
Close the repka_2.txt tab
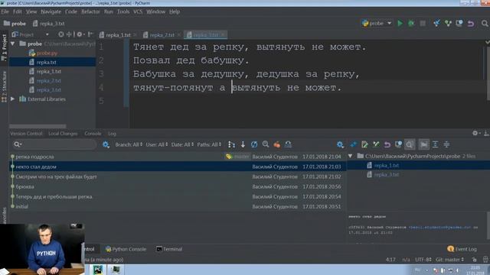click(x=178, y=35)
